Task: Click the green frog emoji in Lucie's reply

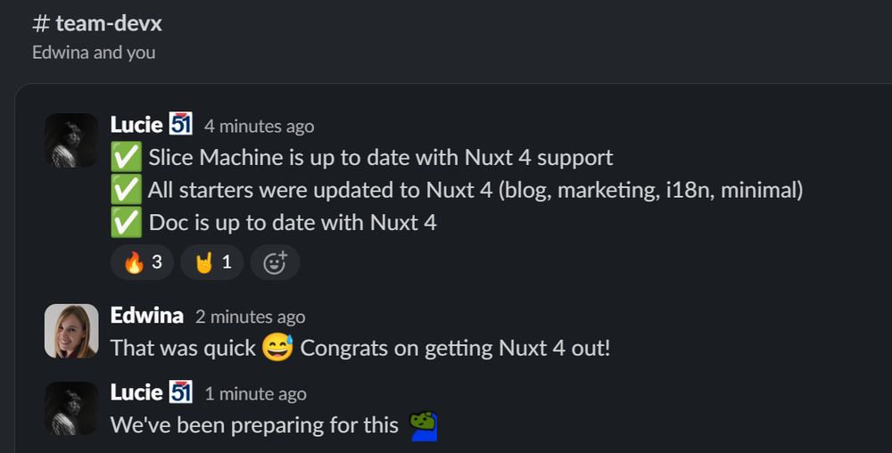Action: tap(424, 425)
